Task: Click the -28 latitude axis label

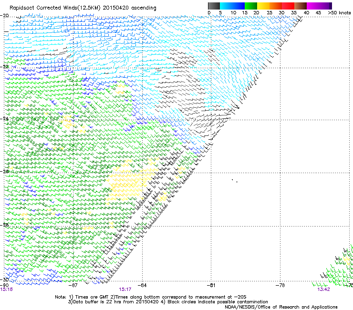Action: 4,225
